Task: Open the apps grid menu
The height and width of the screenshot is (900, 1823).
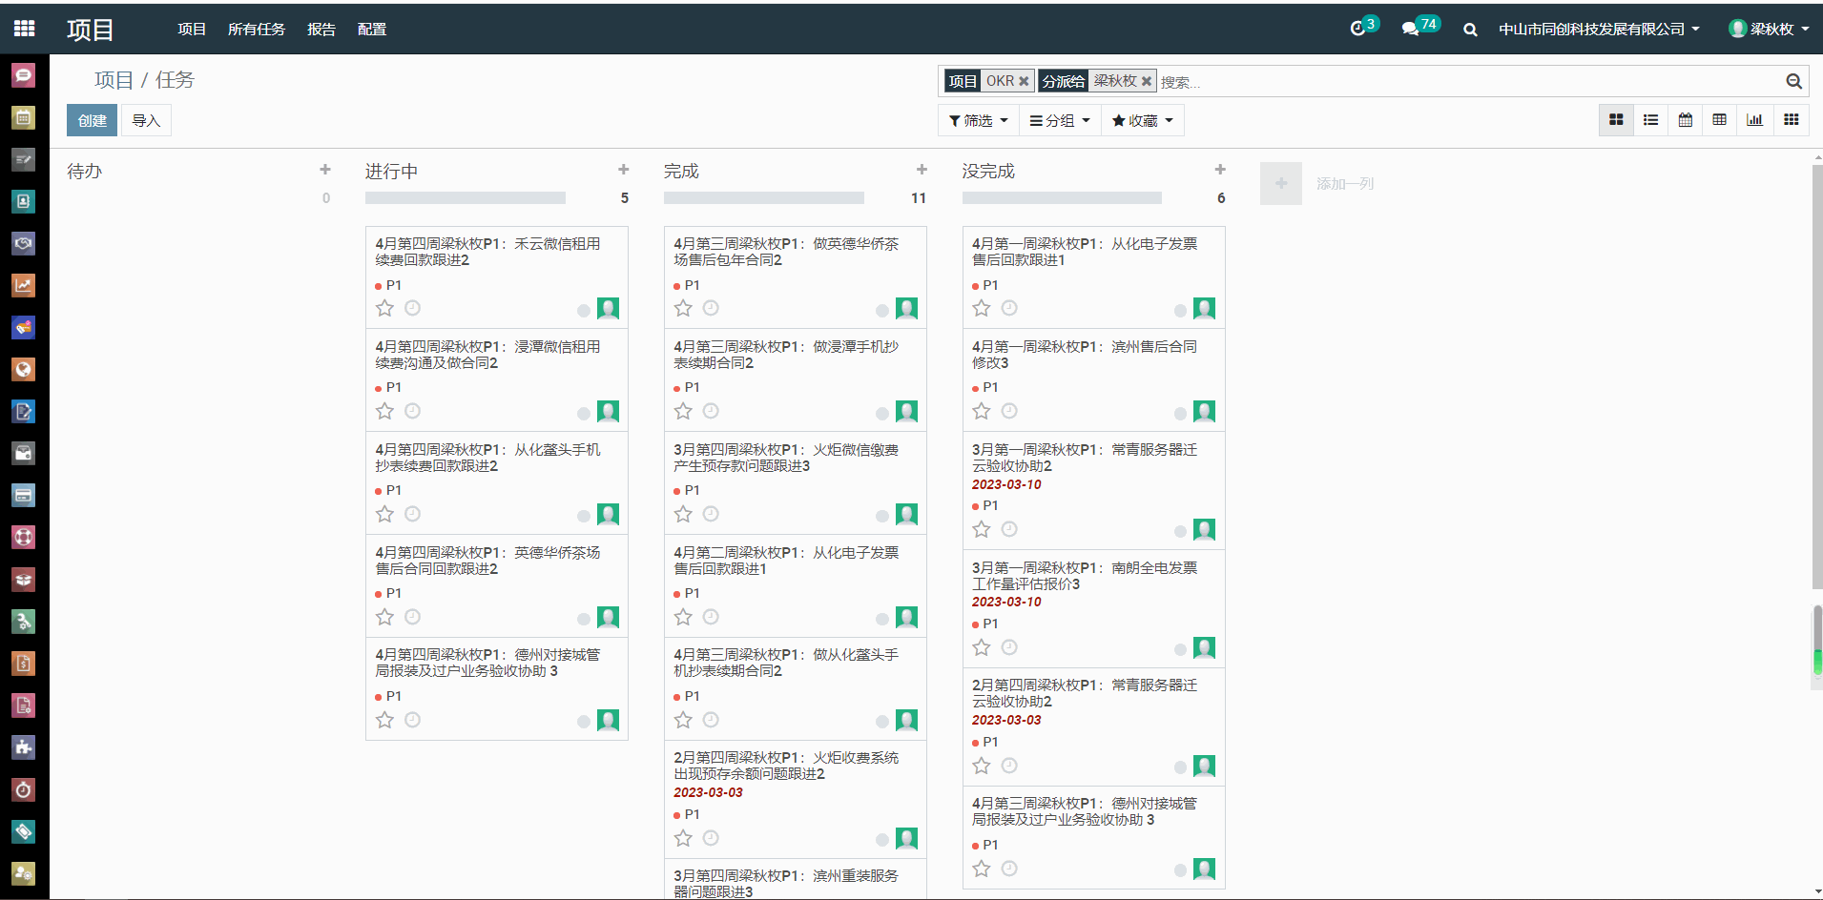Action: point(24,29)
